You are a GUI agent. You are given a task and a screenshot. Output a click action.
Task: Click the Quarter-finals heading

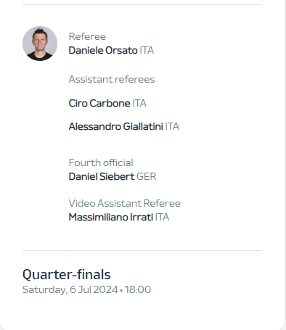(67, 275)
